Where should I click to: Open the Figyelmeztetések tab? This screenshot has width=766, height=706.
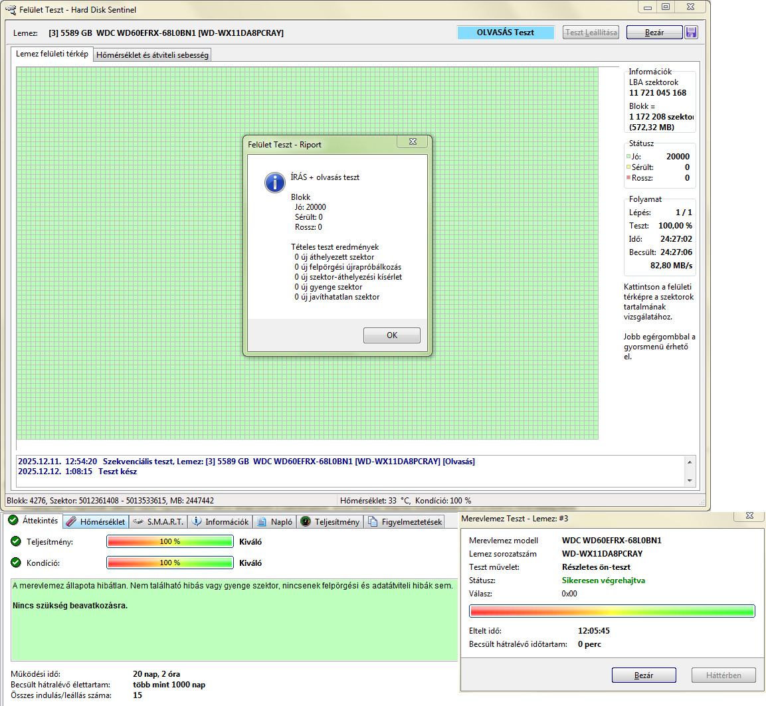(405, 521)
